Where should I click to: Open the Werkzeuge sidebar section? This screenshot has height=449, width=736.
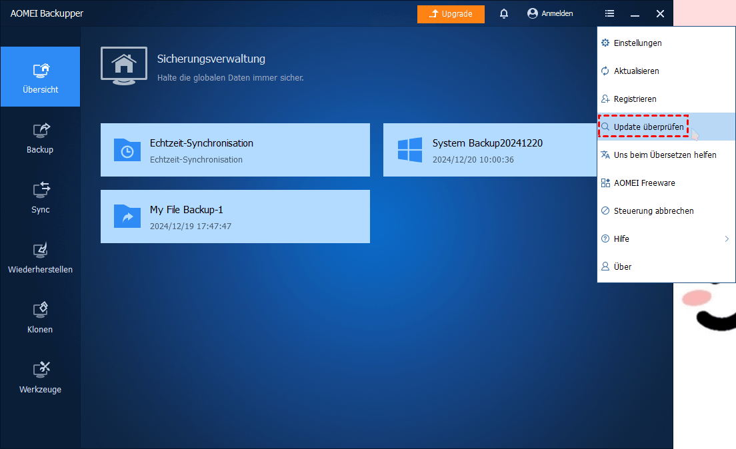pyautogui.click(x=41, y=378)
